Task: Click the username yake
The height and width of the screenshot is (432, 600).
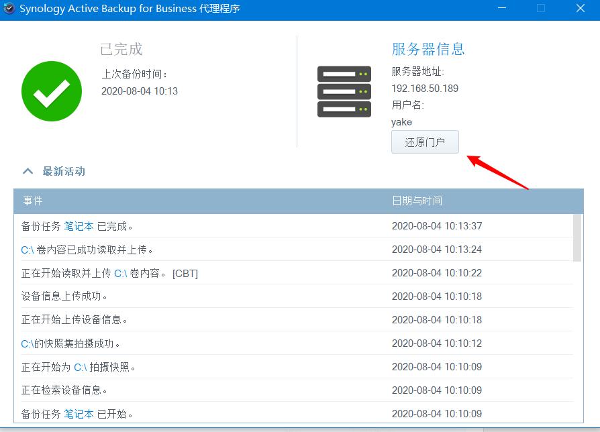Action: click(x=401, y=121)
